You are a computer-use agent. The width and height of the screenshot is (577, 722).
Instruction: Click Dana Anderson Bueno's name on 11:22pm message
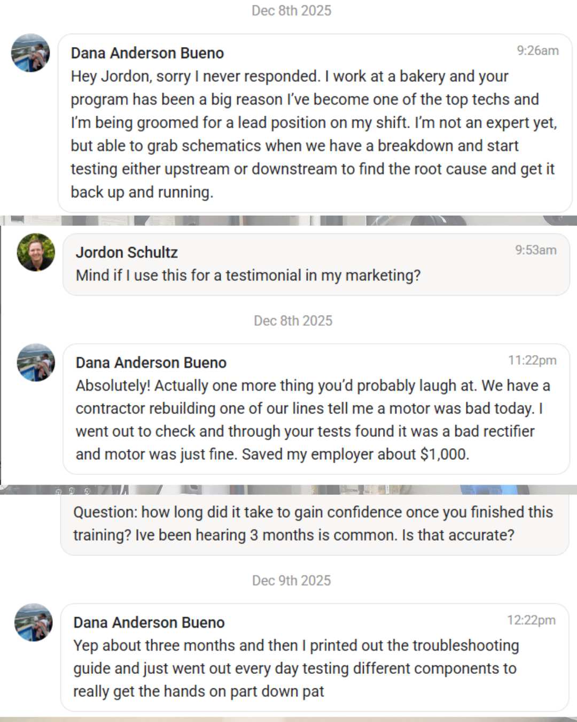(x=151, y=363)
